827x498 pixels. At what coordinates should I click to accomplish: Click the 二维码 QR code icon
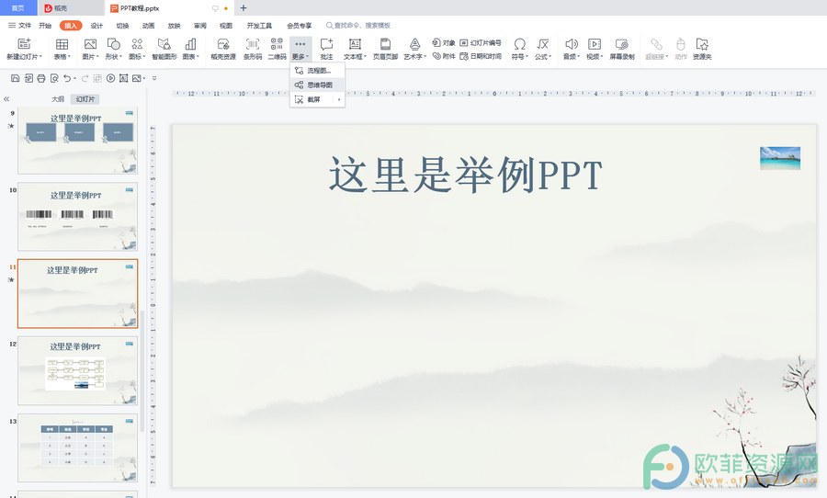(277, 44)
